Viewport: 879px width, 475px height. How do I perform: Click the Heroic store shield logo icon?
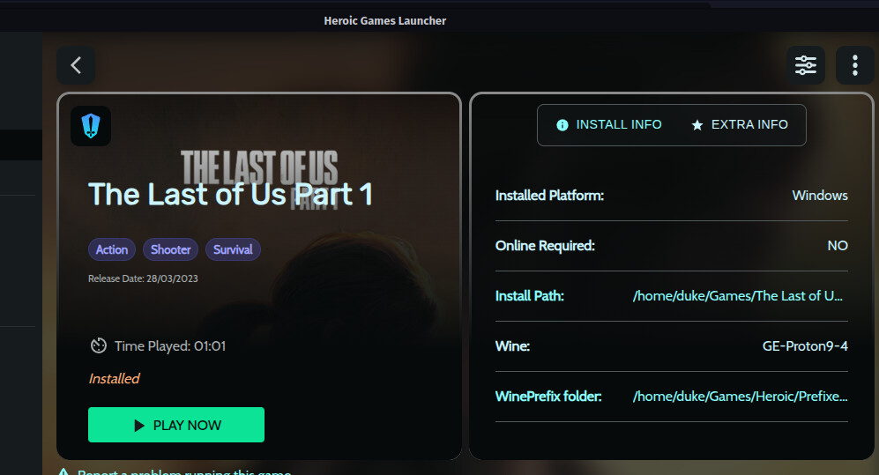[91, 126]
